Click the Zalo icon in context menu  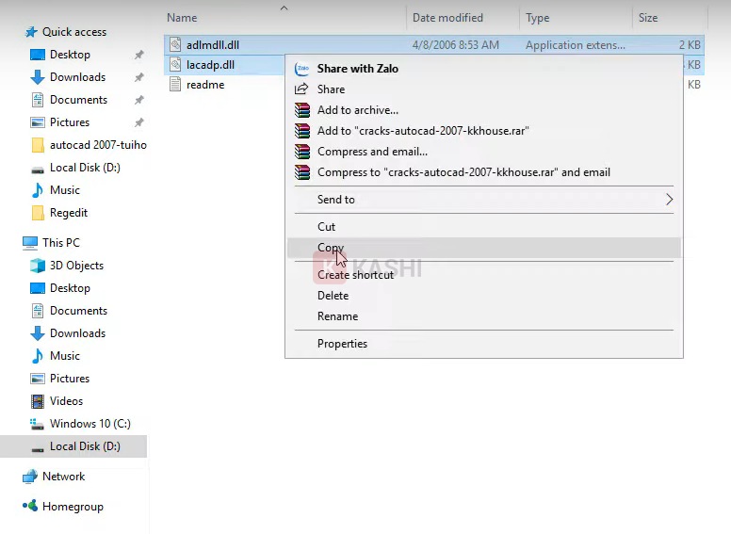[302, 69]
